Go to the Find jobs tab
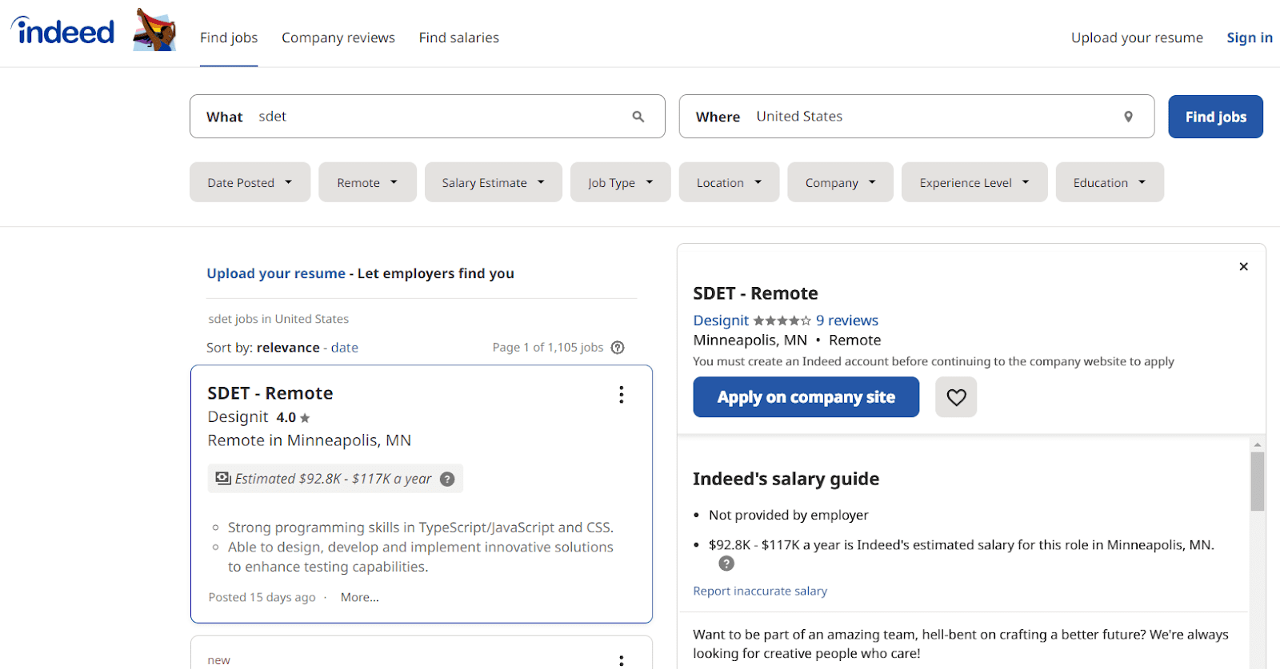 click(x=229, y=38)
